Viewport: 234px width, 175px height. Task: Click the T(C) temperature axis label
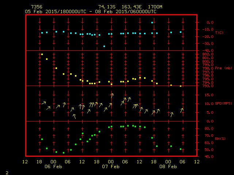pyautogui.click(x=219, y=33)
